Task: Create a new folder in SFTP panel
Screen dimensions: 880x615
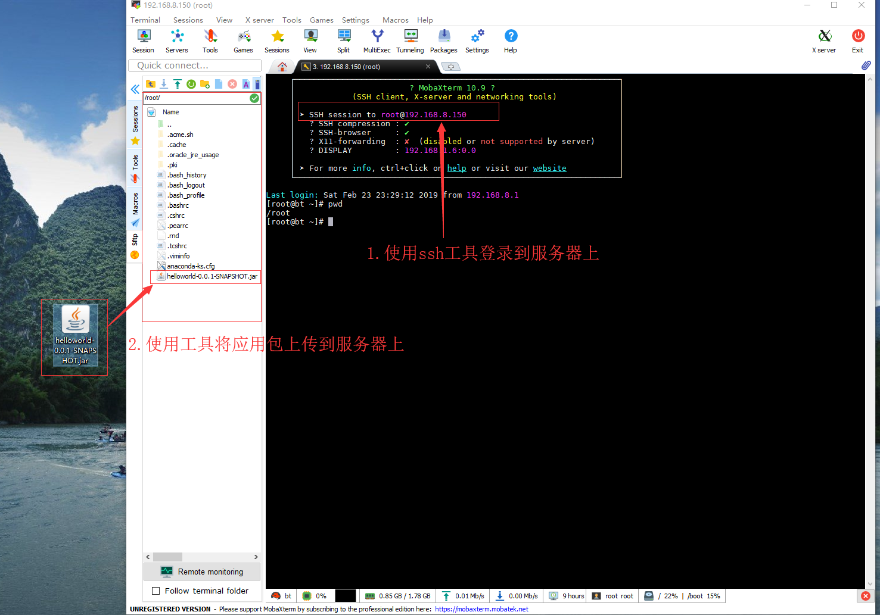Action: 205,84
